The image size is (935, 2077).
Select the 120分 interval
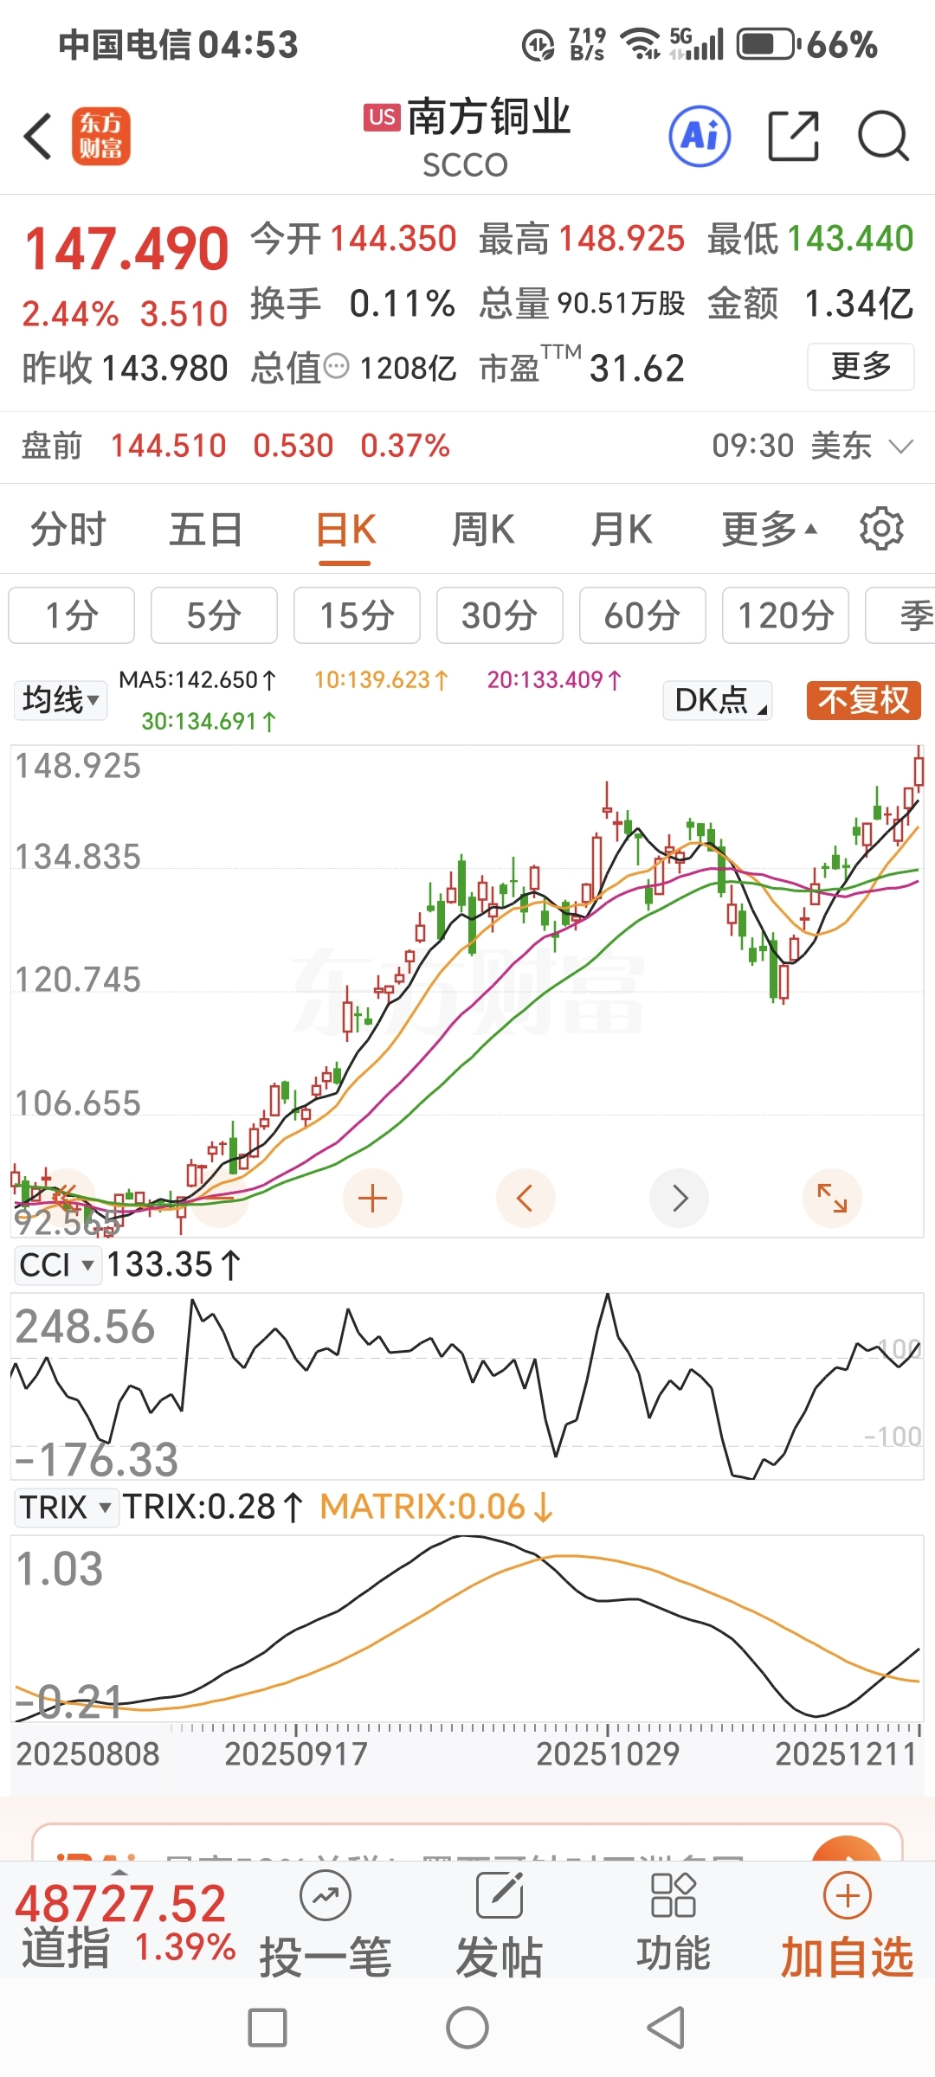point(785,615)
